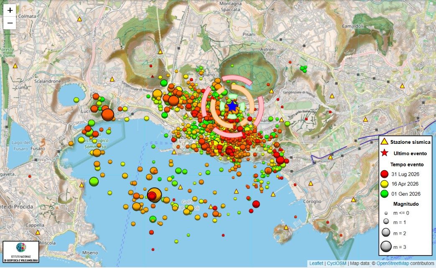Select the largest black-outlined event circle in the gulf
This screenshot has height=268, width=436.
pos(154,194)
